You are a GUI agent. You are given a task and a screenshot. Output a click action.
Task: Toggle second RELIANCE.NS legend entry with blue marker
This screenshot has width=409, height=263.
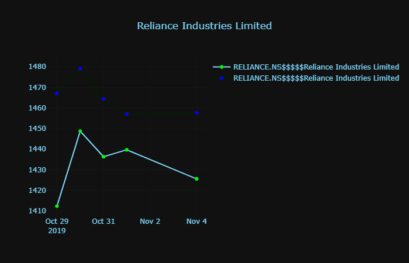pyautogui.click(x=306, y=78)
